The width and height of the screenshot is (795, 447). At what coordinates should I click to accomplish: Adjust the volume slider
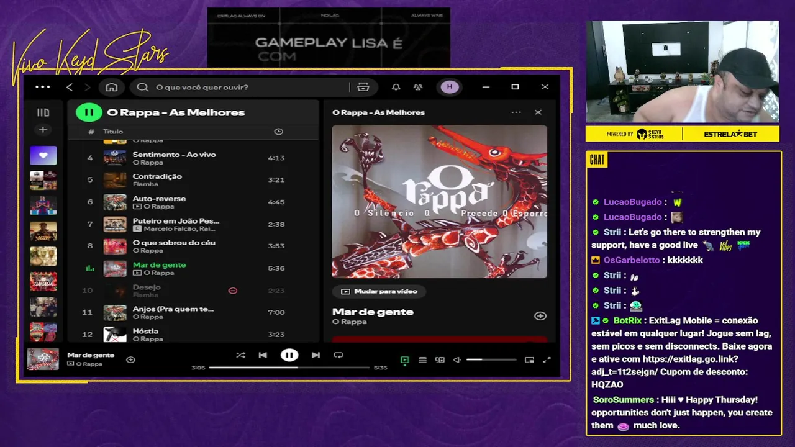coord(491,359)
